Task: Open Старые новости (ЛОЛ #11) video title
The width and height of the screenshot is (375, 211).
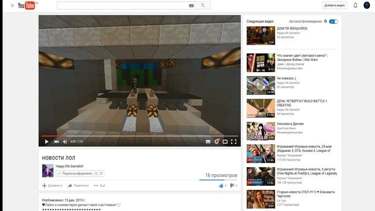Action: [x=306, y=194]
